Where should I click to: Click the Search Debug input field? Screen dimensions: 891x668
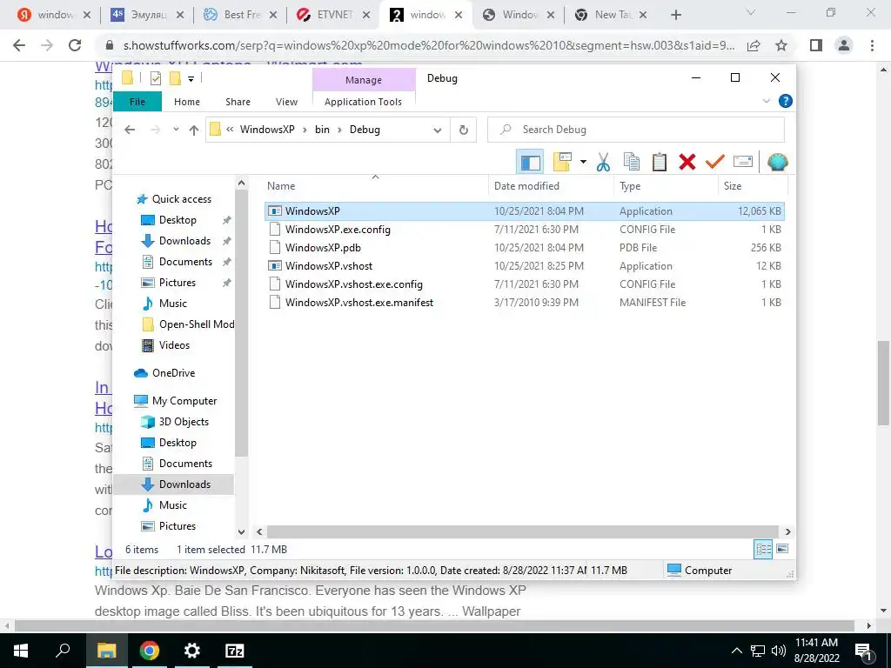(x=636, y=130)
